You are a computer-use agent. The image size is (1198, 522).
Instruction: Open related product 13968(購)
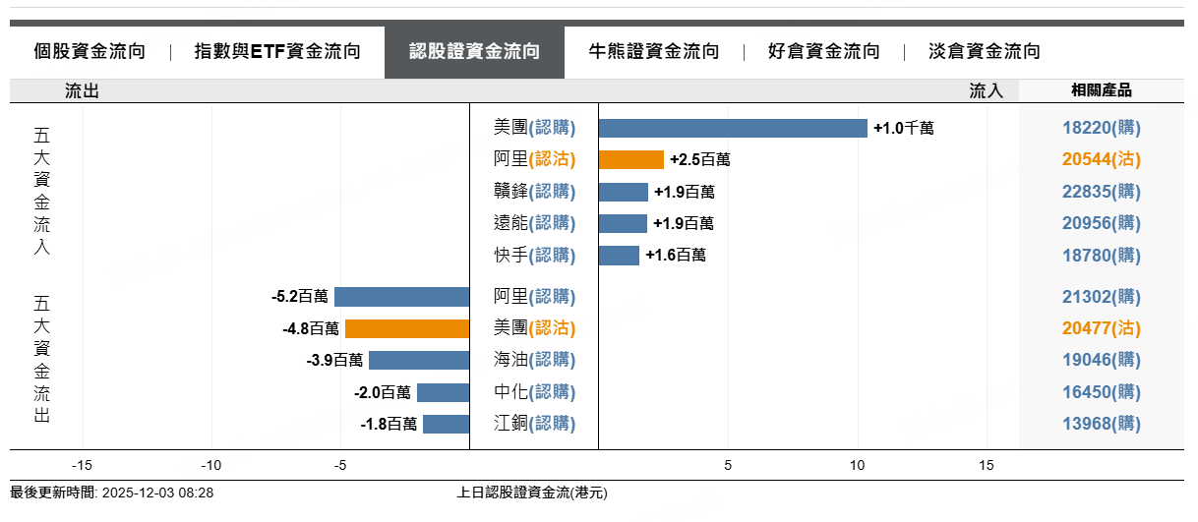1102,424
